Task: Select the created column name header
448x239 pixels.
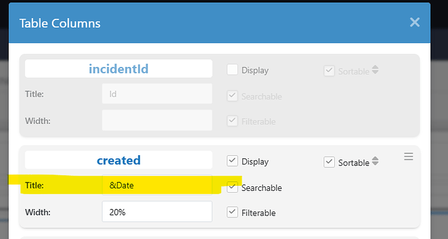Action: [x=119, y=160]
